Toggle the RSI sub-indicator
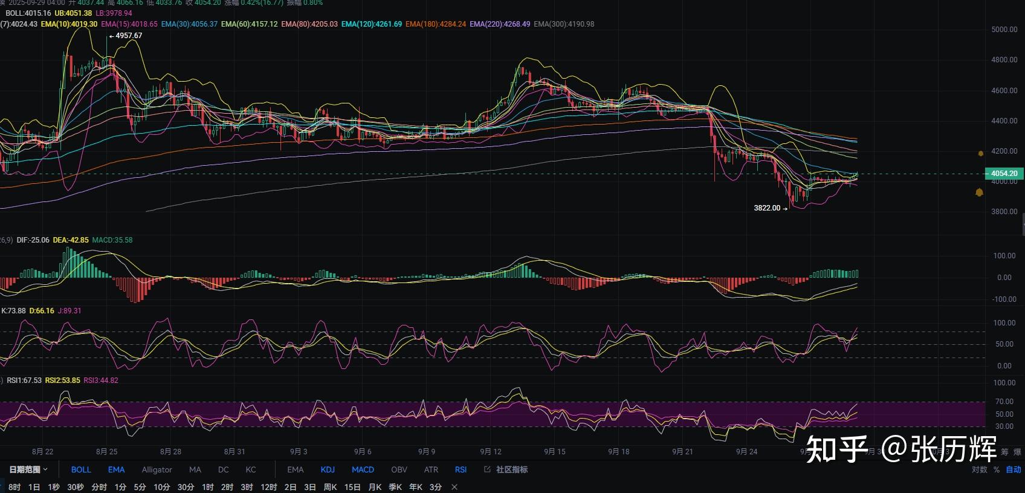 click(461, 469)
